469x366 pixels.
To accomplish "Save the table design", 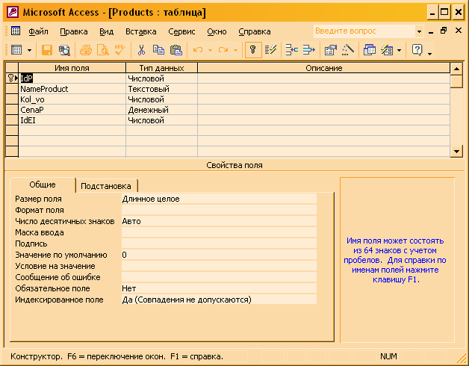I will [46, 50].
